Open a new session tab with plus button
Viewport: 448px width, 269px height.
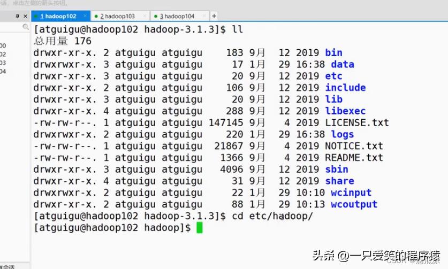(214, 16)
